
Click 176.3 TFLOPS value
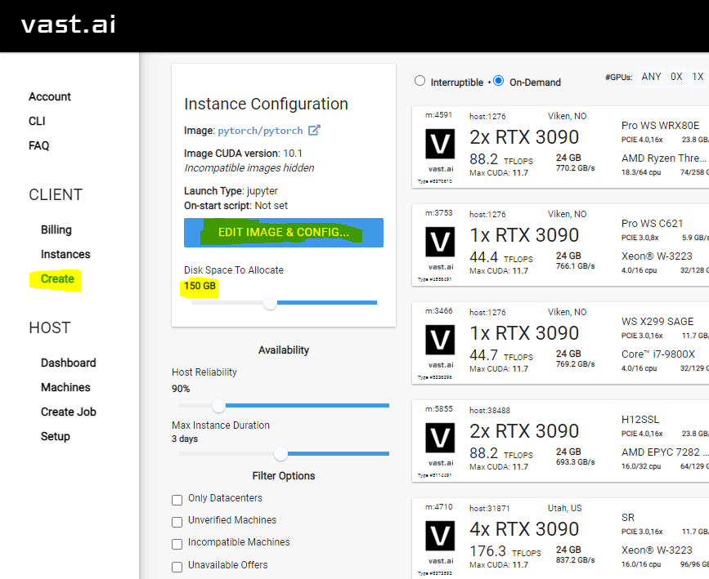505,551
